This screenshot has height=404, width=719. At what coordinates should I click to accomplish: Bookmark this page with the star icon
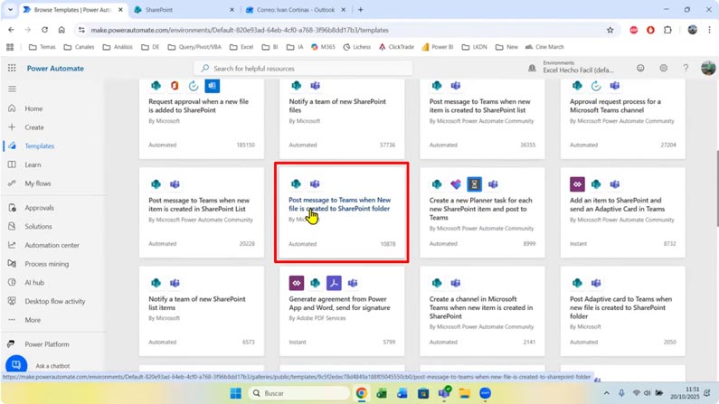610,30
